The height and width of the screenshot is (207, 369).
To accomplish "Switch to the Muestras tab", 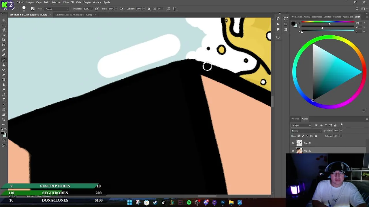I will (337, 17).
